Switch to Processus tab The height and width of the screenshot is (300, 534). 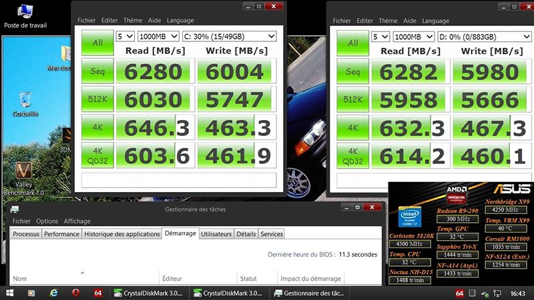(26, 234)
